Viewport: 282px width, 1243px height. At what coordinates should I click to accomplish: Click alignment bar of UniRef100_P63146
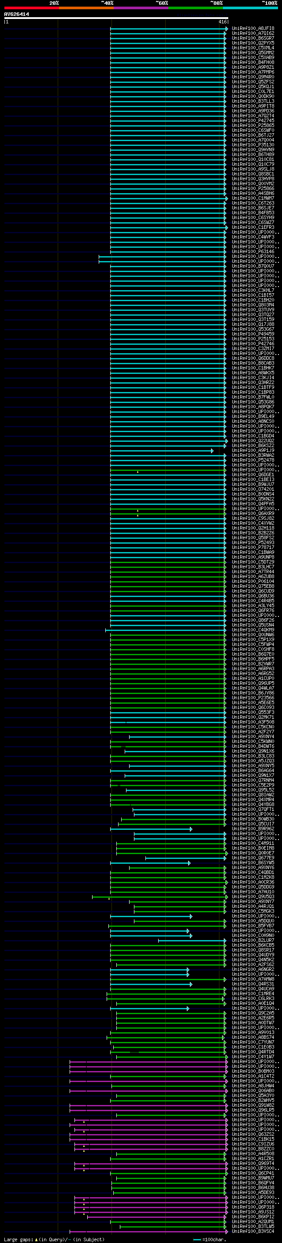pyautogui.click(x=168, y=251)
